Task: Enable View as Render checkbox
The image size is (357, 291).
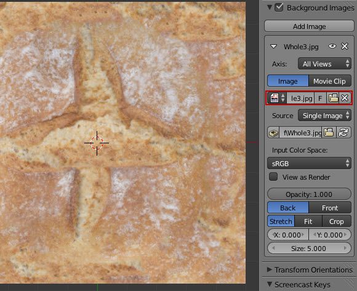Action: coord(273,177)
